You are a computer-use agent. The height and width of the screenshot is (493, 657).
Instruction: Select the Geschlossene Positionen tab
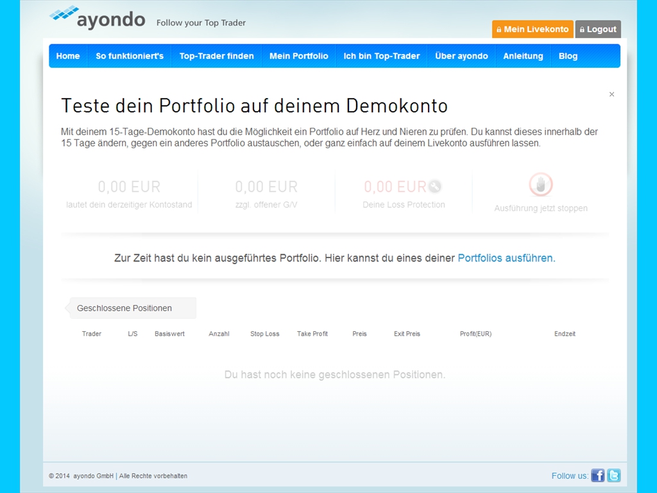point(124,308)
